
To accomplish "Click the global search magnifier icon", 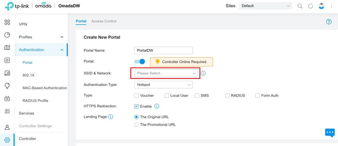I will [x=300, y=6].
